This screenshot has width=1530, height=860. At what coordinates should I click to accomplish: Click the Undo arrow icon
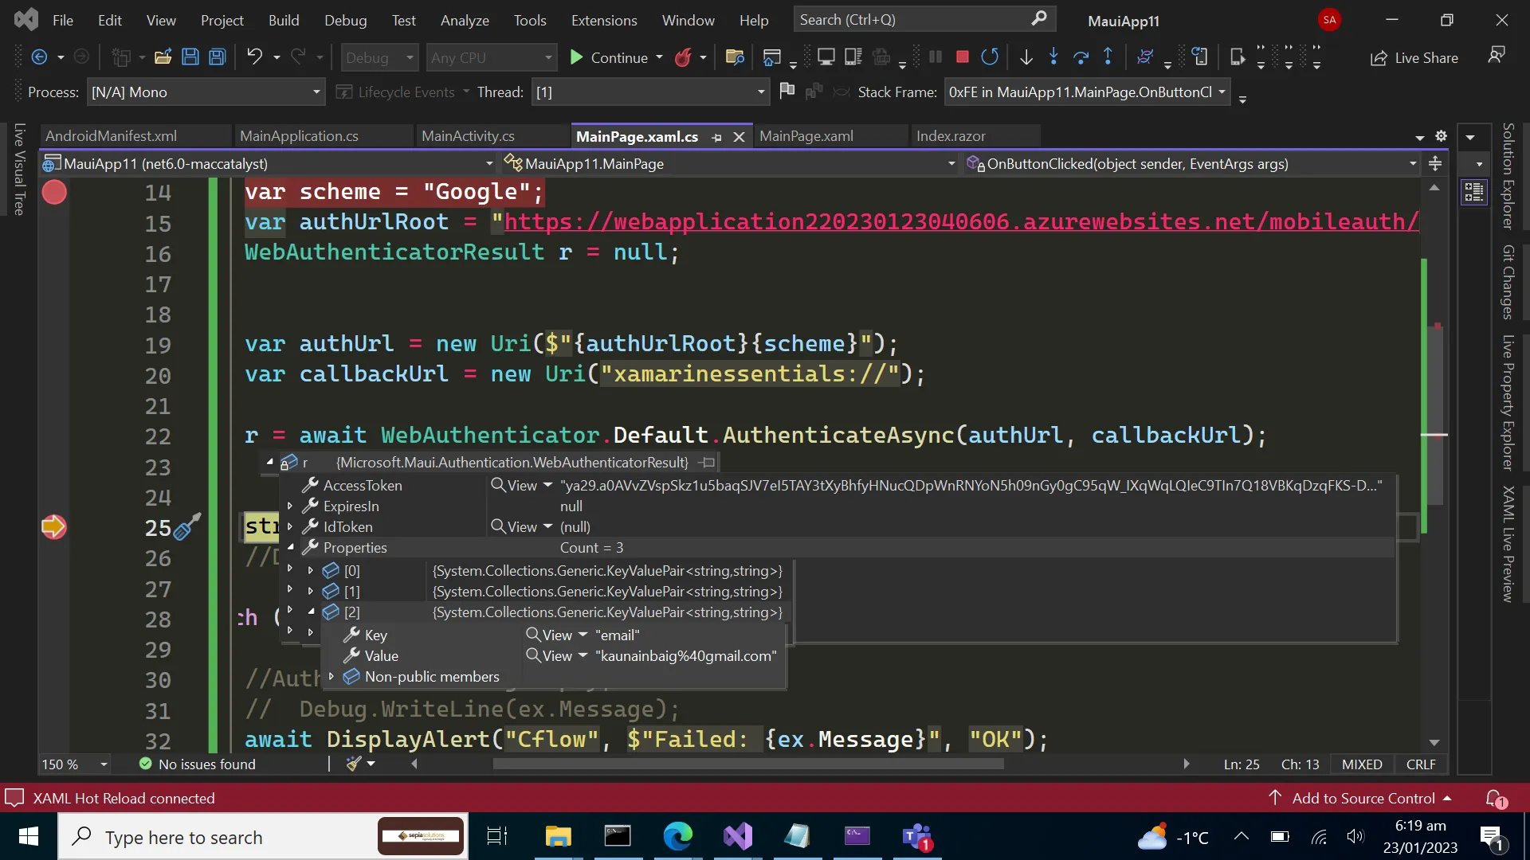coord(254,57)
